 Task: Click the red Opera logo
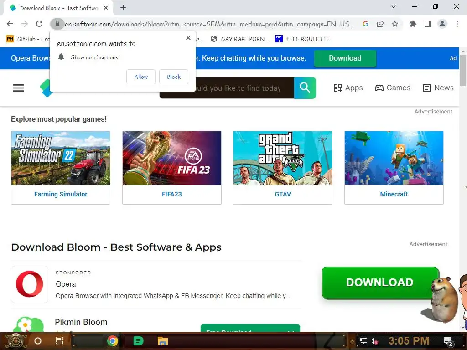(30, 284)
